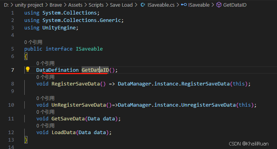Click the C# file icon in breadcrumb

click(143, 5)
